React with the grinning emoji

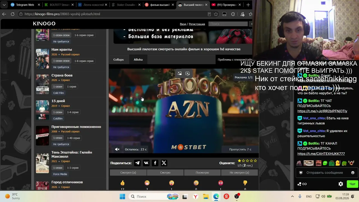(x=147, y=183)
